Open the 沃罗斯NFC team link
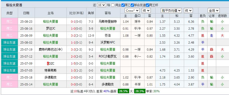Screen dimensions: 229x95 tap(108, 43)
